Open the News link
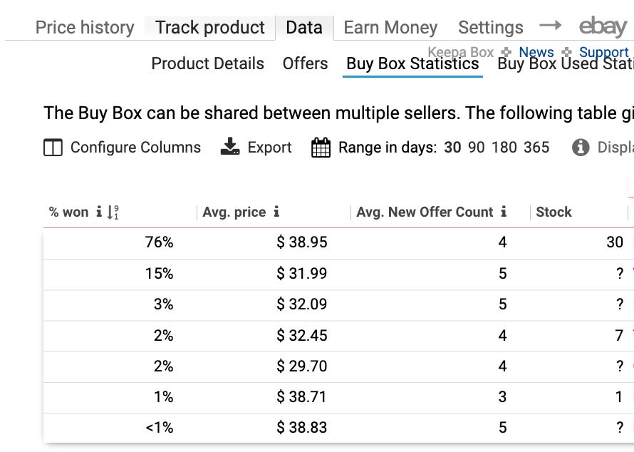The height and width of the screenshot is (452, 634). click(x=536, y=51)
